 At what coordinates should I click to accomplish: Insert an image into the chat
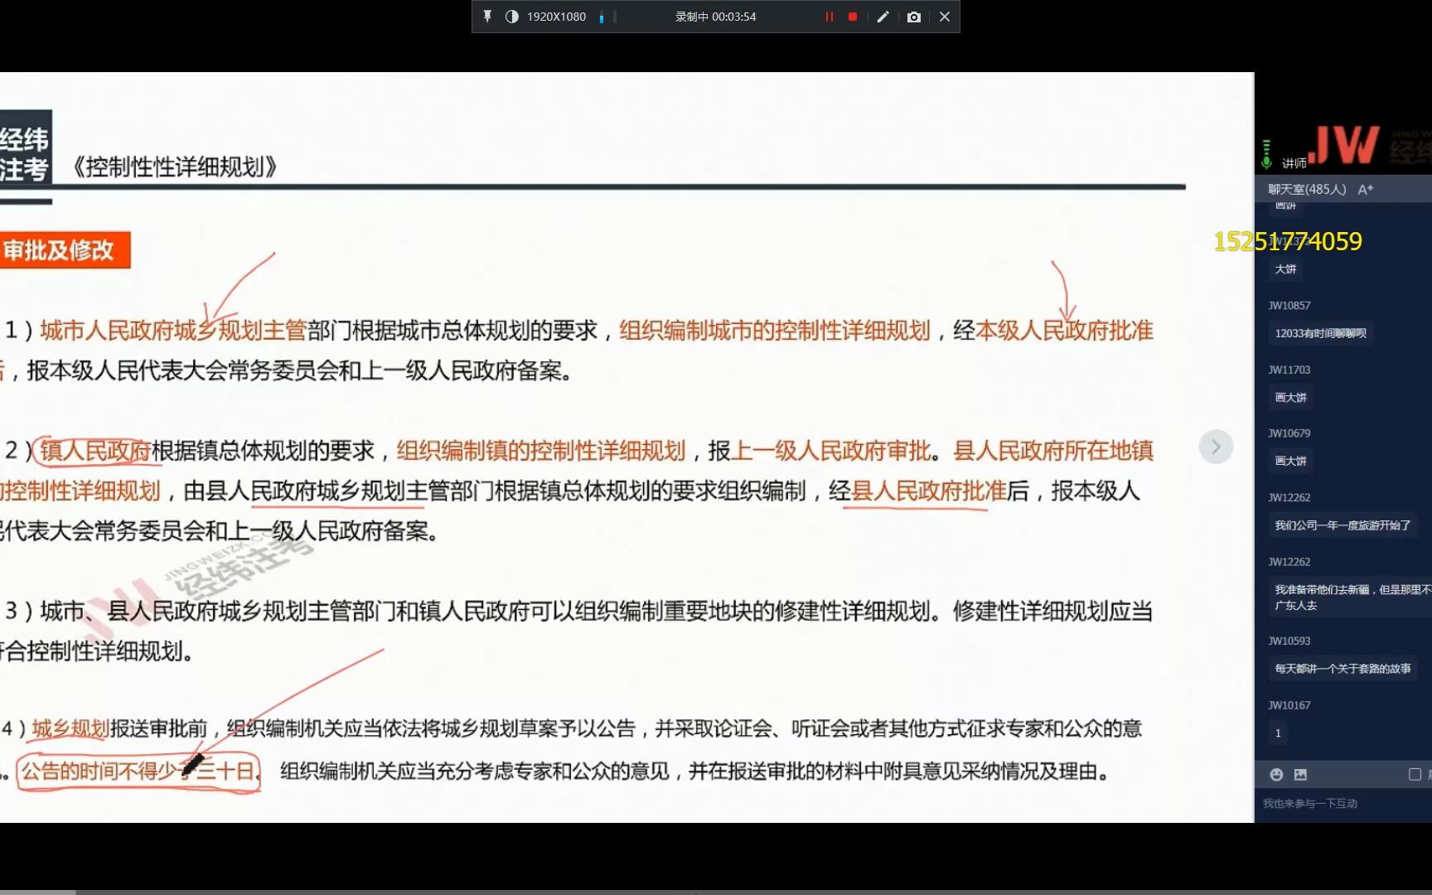click(1300, 774)
